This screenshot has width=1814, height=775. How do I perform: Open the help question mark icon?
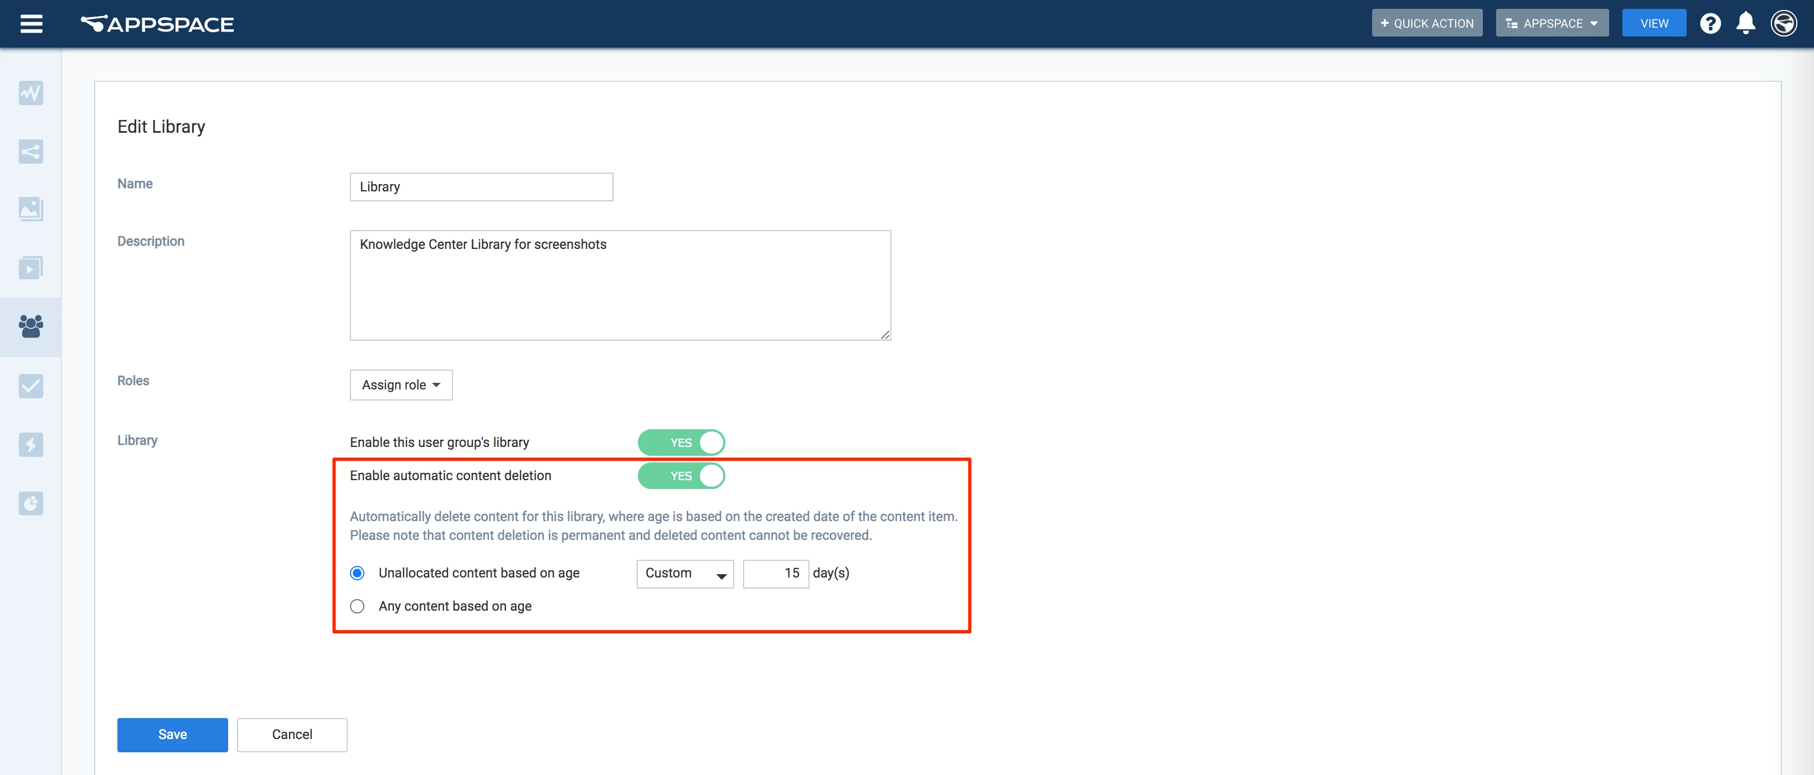1710,24
